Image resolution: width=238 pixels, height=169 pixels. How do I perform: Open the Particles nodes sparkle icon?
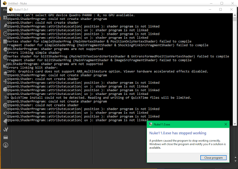click(x=5, y=97)
